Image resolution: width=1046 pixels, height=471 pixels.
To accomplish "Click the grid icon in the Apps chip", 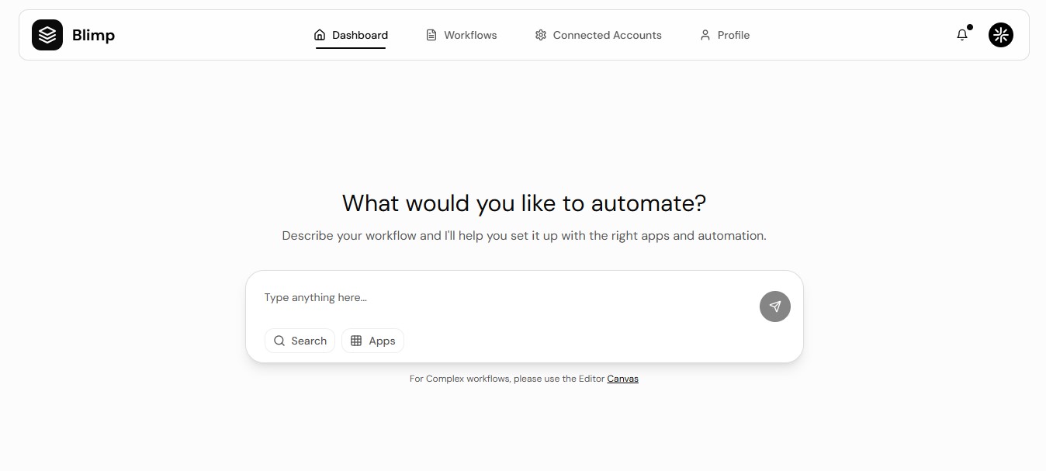I will tap(355, 341).
